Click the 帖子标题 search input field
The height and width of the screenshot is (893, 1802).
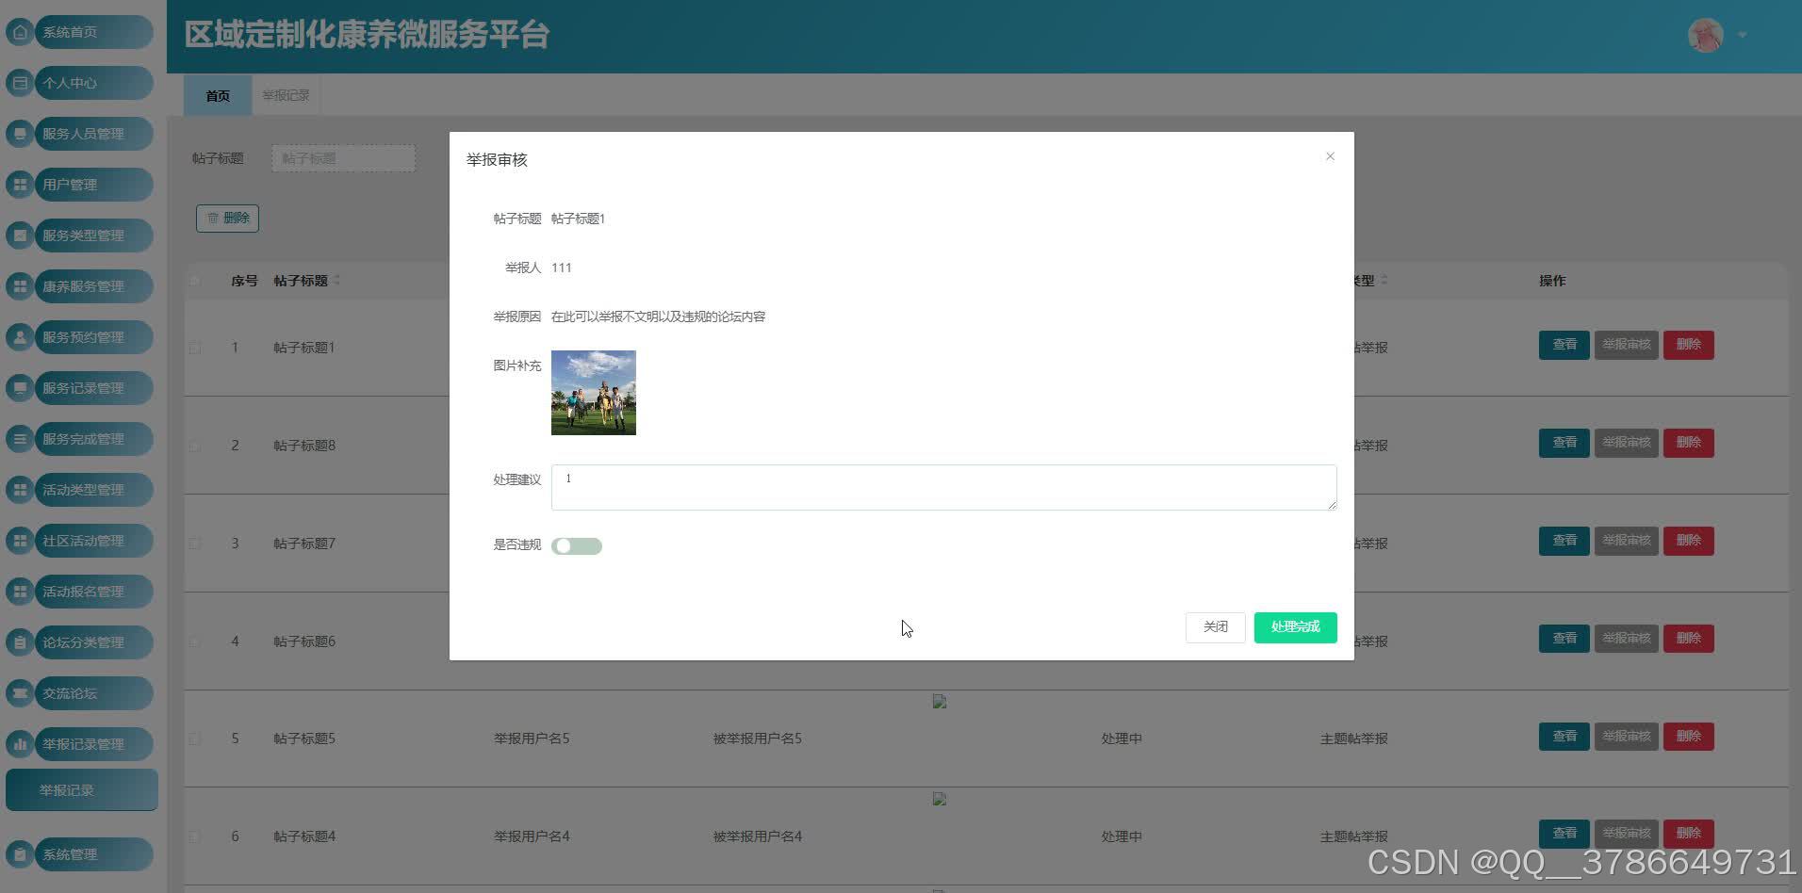[x=344, y=158]
